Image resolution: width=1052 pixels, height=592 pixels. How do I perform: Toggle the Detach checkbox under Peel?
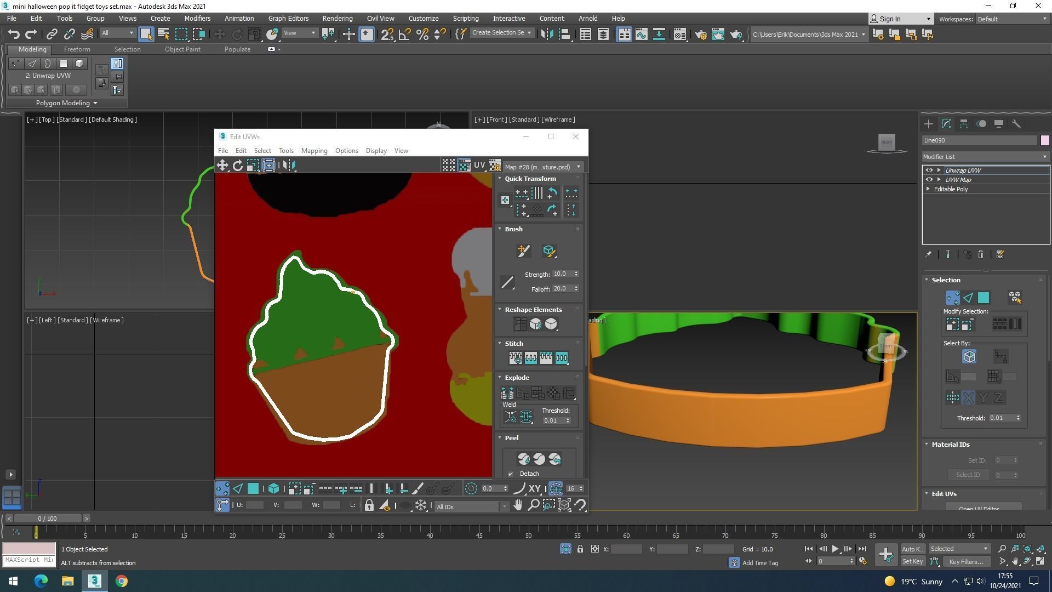[x=511, y=474]
